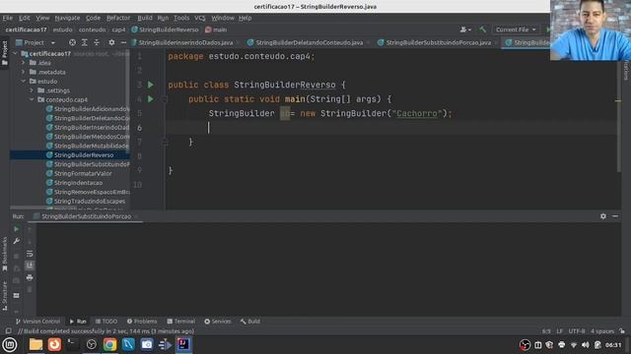
Task: Click the LF line separator indicator
Action: click(559, 331)
